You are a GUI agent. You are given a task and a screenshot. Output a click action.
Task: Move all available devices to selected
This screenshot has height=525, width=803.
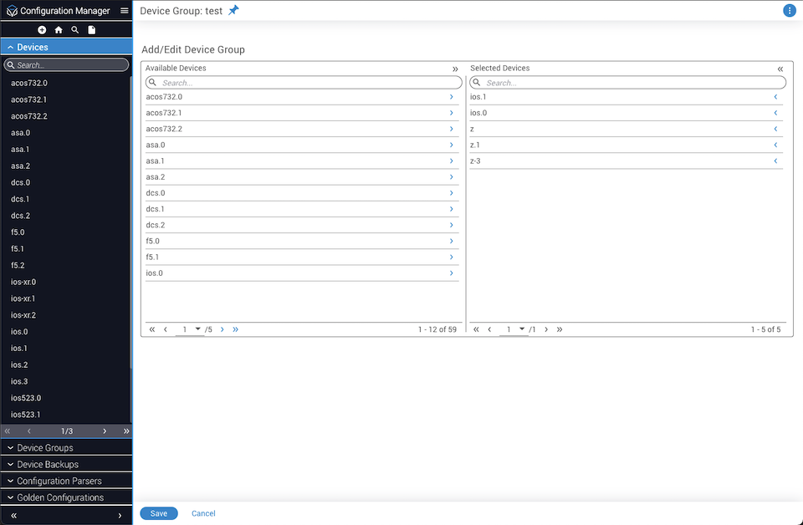click(455, 69)
